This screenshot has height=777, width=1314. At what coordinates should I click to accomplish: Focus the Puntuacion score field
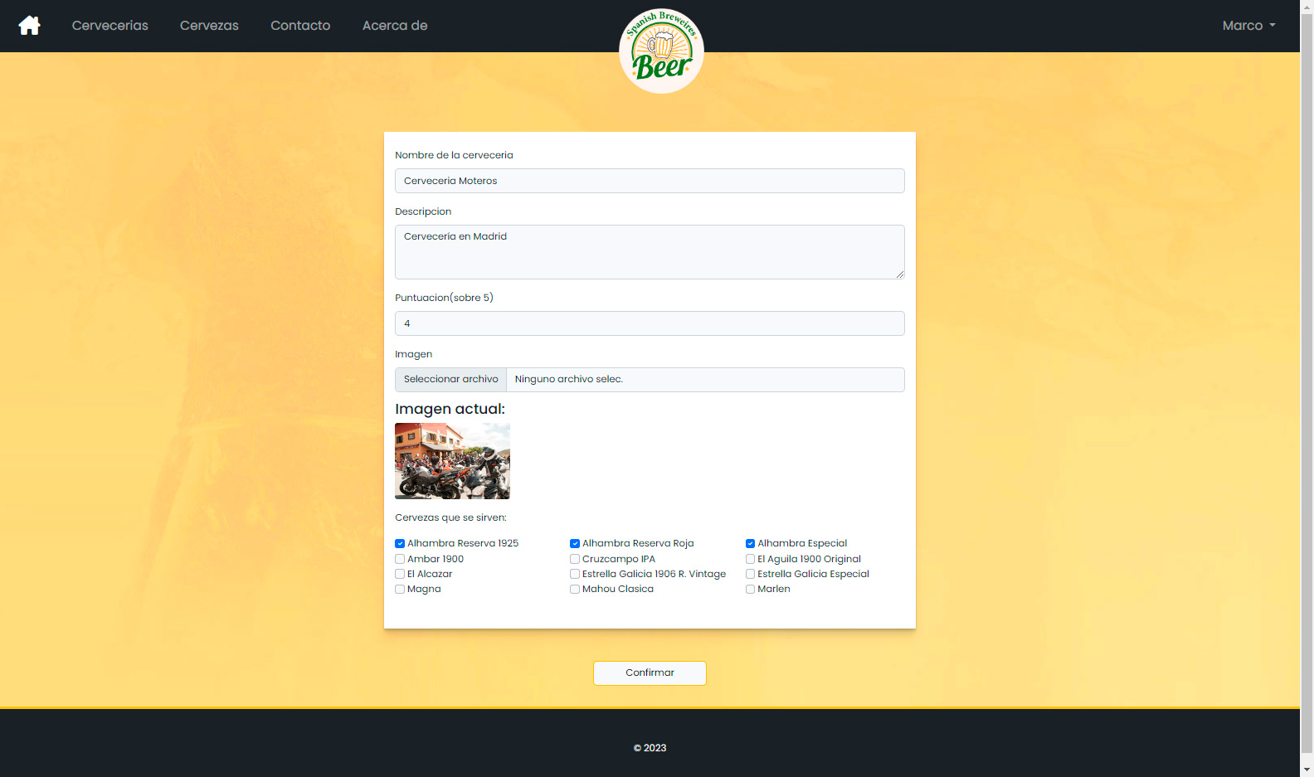(650, 323)
